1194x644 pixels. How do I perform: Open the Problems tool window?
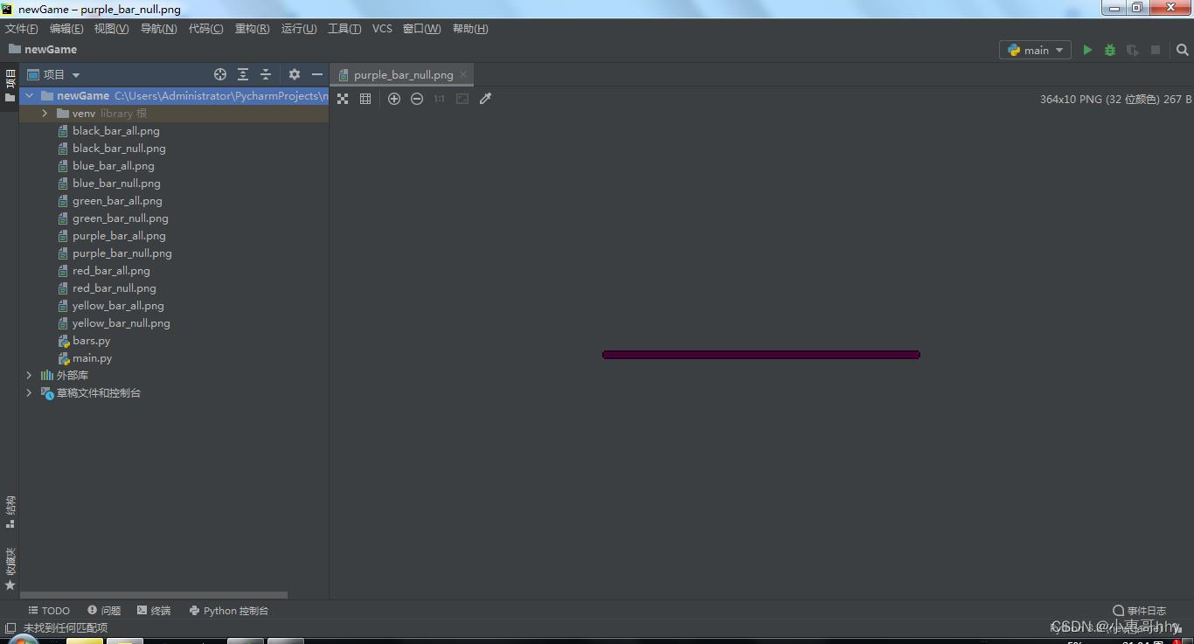(104, 611)
